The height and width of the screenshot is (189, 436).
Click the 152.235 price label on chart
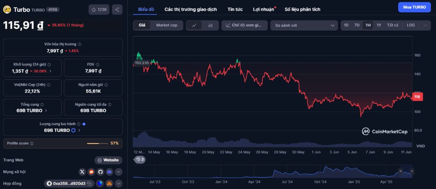click(141, 63)
